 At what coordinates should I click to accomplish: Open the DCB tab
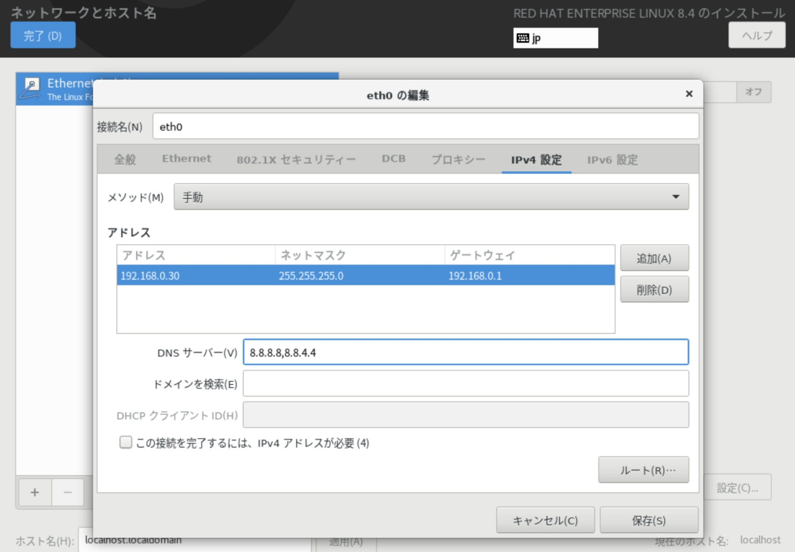tap(393, 158)
